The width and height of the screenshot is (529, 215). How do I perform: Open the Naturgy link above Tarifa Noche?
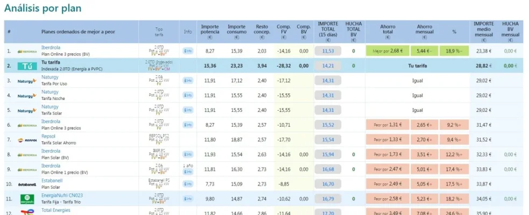point(50,92)
